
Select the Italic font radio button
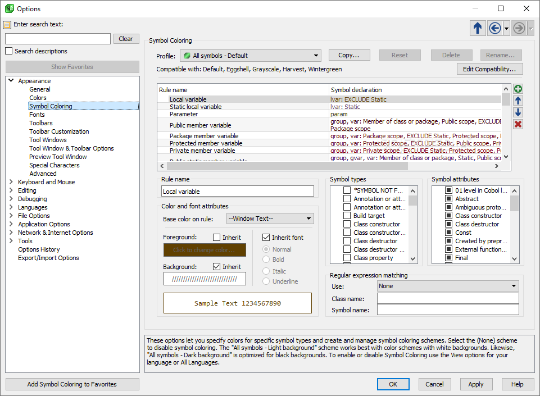(x=266, y=271)
